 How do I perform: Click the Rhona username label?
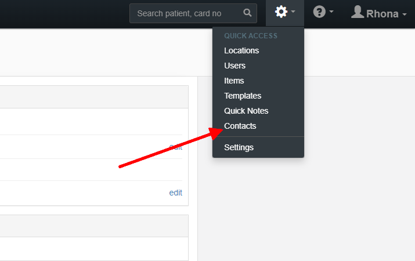tap(382, 14)
